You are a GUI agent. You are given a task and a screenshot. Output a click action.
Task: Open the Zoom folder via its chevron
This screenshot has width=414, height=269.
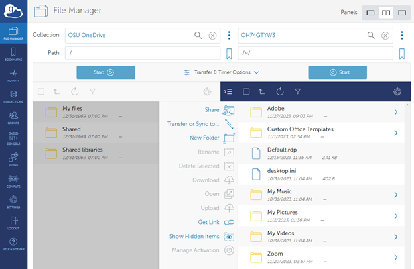(396, 257)
